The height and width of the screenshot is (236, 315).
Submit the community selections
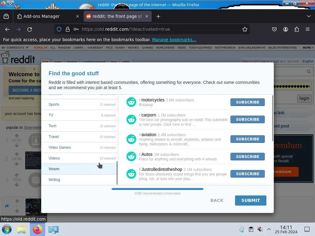[250, 200]
